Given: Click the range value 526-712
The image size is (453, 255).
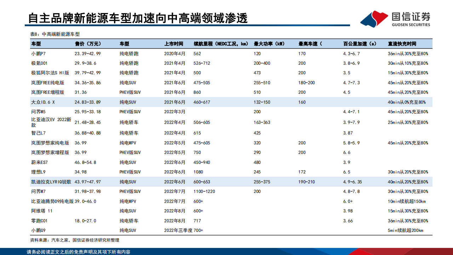Looking at the screenshot, I should click(x=202, y=63).
